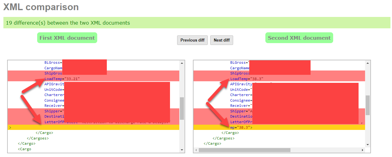Image resolution: width=392 pixels, height=157 pixels.
Task: Click vertical scrollbar thumb in second document pane
Action: [368, 105]
